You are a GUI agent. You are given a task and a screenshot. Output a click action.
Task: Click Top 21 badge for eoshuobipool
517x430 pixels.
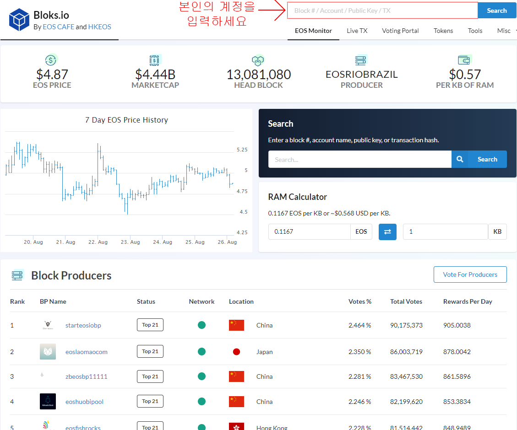coord(150,401)
